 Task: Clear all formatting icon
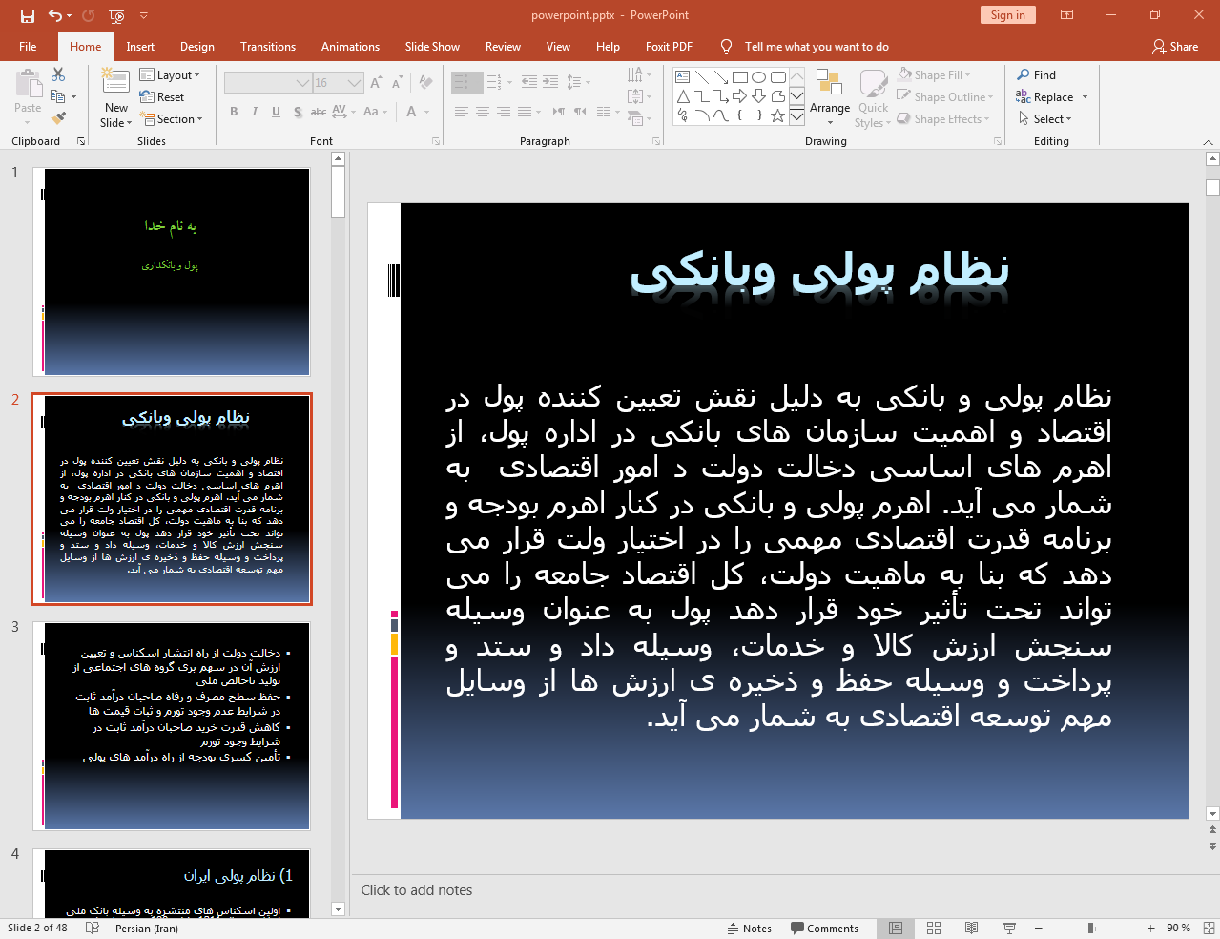point(426,83)
